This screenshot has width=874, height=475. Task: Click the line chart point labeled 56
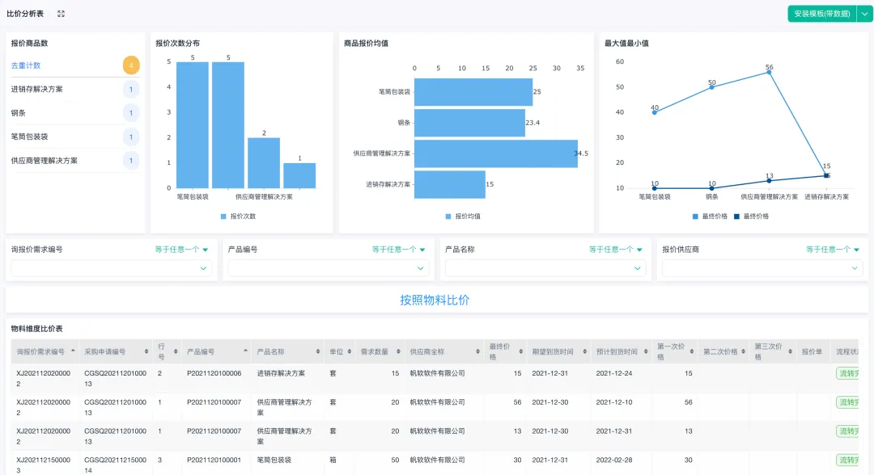tap(770, 73)
